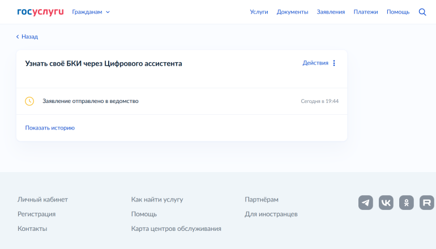Click the Заявление отправлено в ведомство status row
The width and height of the screenshot is (436, 249).
(91, 101)
